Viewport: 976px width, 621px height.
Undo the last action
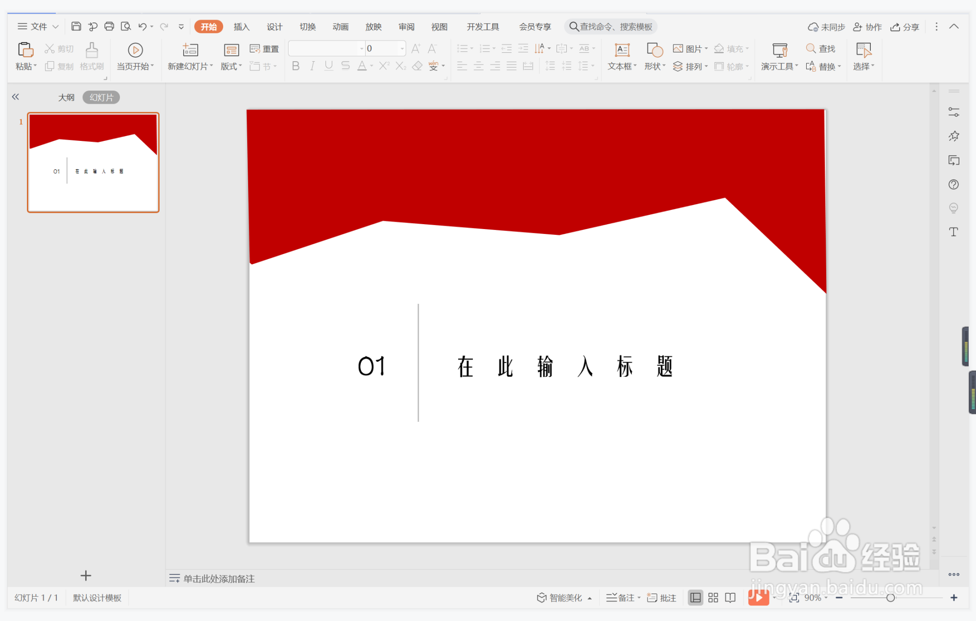click(x=142, y=26)
